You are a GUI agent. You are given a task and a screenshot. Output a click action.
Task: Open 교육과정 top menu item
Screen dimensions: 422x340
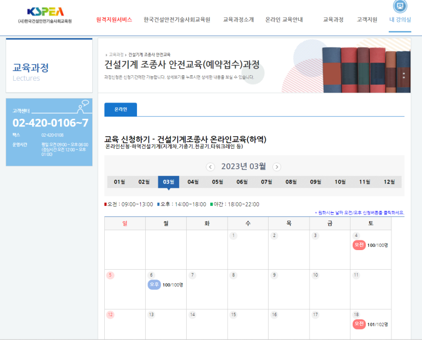coord(333,20)
